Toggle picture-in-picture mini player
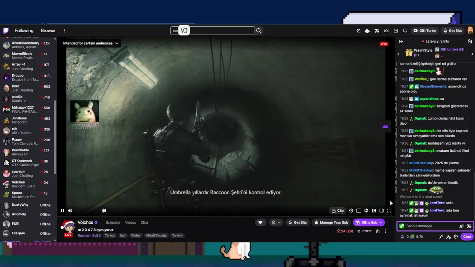475x267 pixels. tap(374, 211)
